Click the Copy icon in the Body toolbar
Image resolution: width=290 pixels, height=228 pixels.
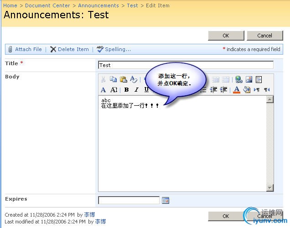(x=113, y=79)
